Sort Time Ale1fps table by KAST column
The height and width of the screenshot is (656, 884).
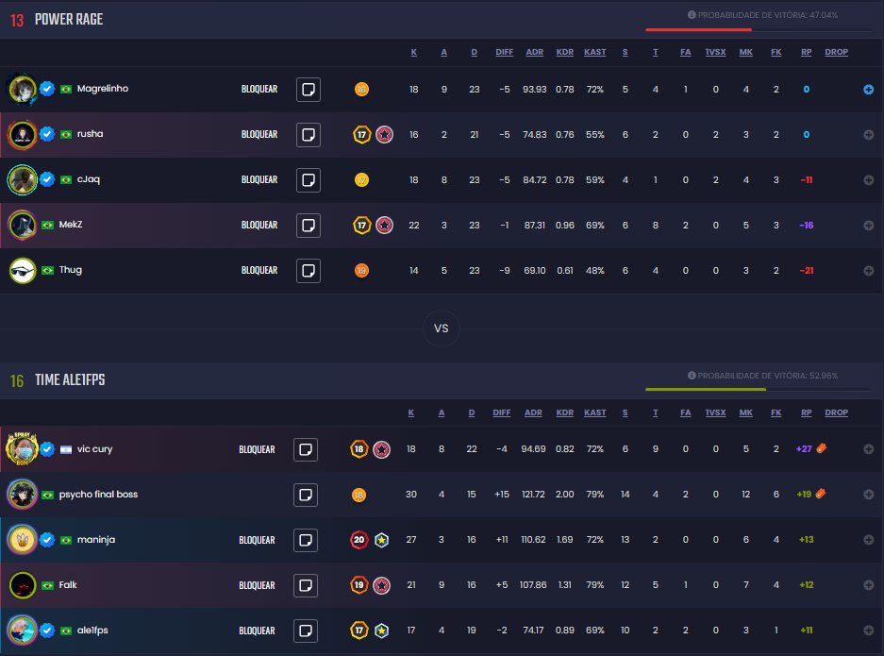(x=594, y=412)
